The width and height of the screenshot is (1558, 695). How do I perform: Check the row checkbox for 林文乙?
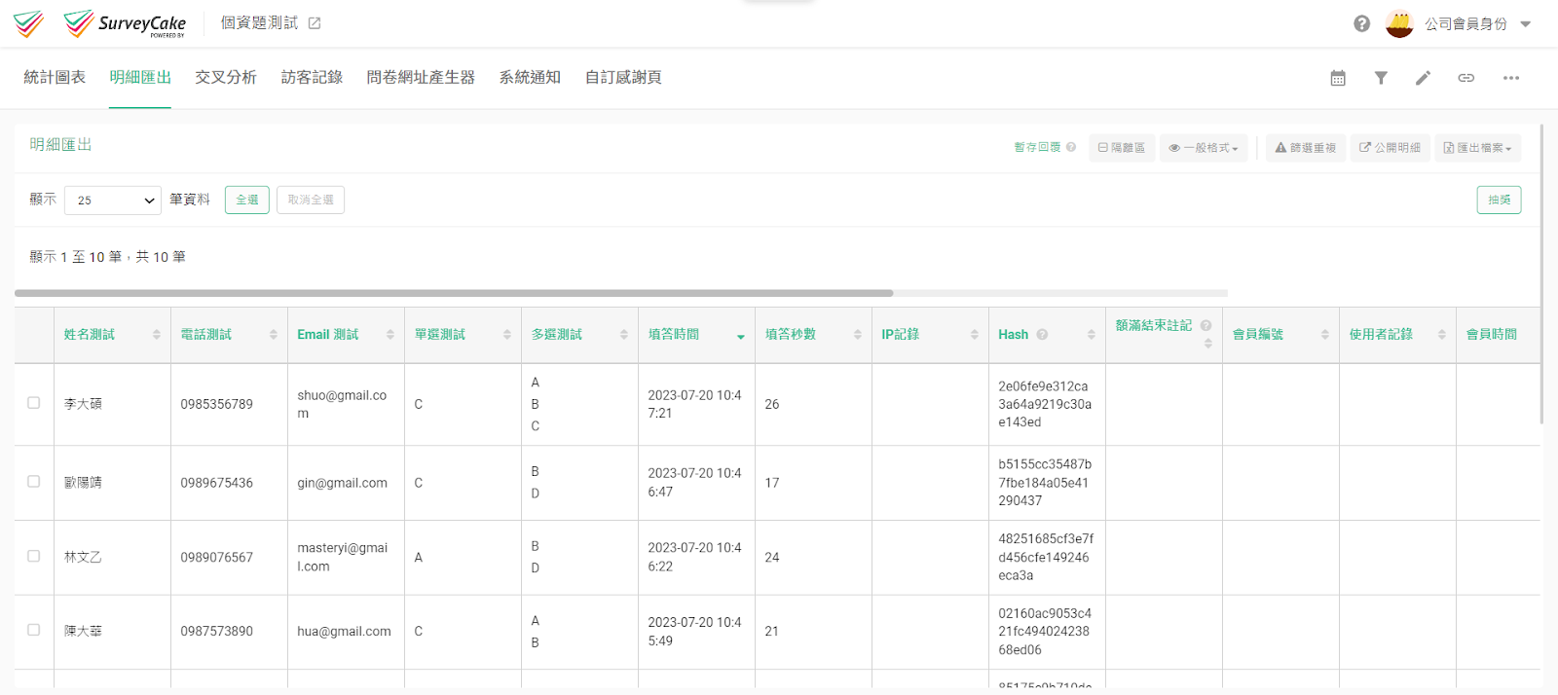click(34, 557)
